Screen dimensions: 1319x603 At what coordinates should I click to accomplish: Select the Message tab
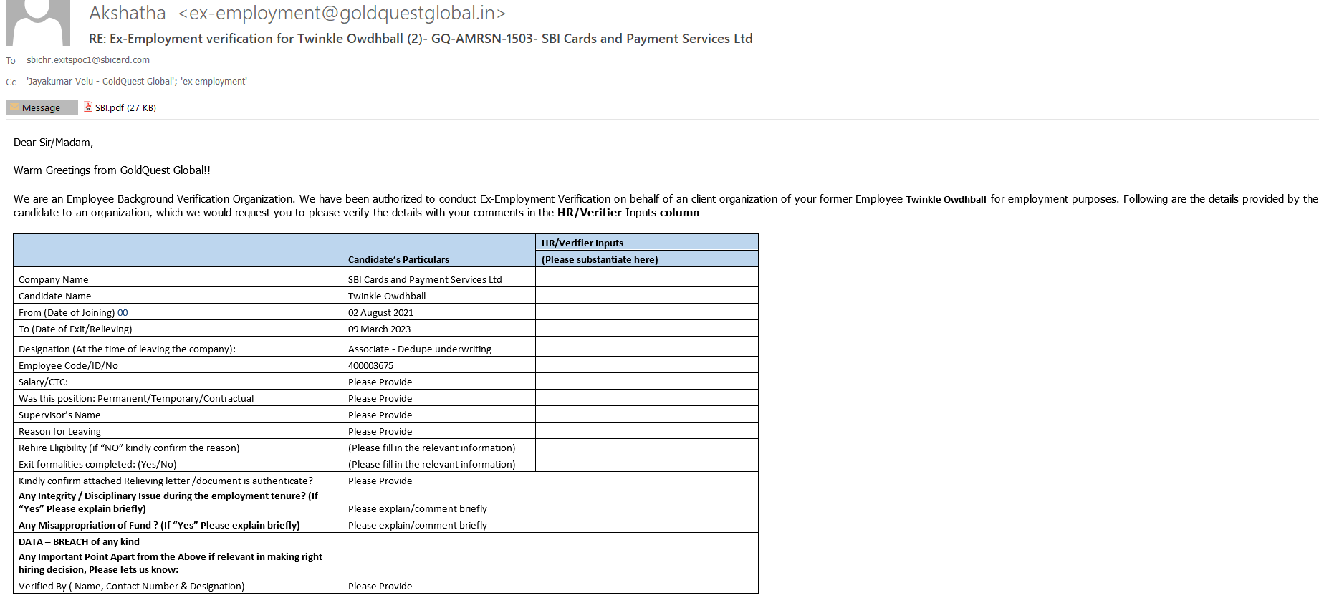pyautogui.click(x=42, y=107)
